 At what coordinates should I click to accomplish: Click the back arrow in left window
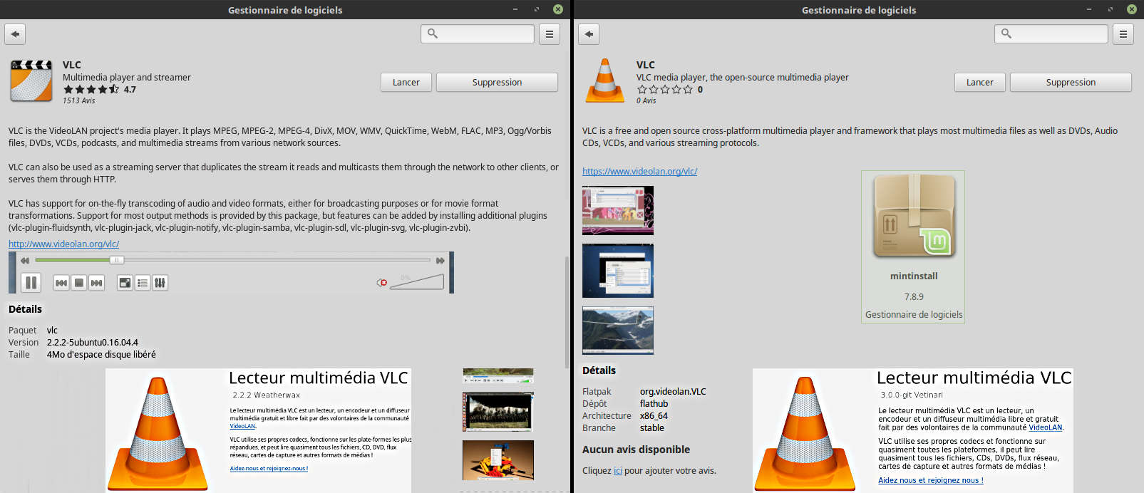15,34
